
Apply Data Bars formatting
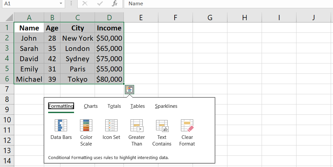pyautogui.click(x=61, y=126)
